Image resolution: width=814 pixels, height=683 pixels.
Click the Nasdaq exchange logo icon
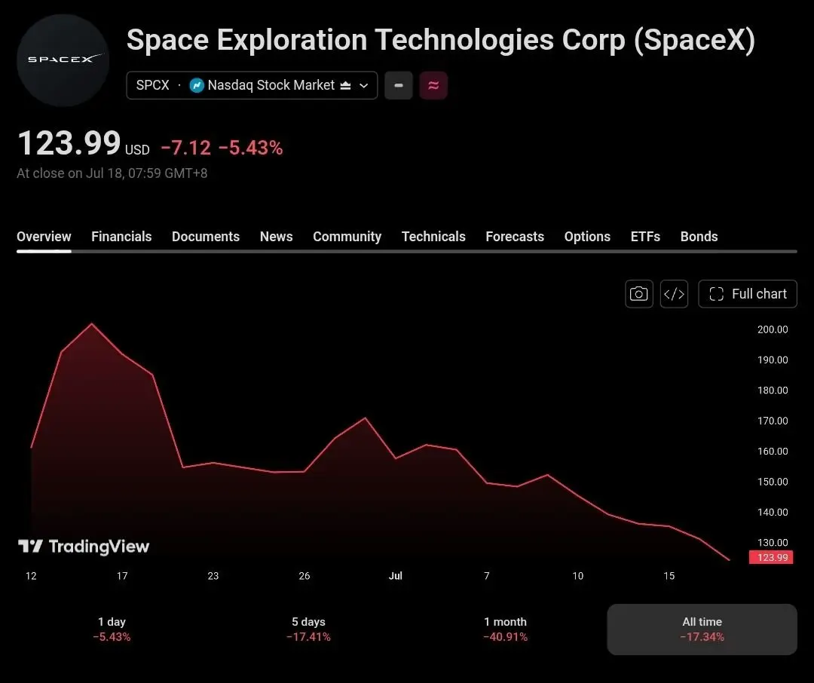197,85
